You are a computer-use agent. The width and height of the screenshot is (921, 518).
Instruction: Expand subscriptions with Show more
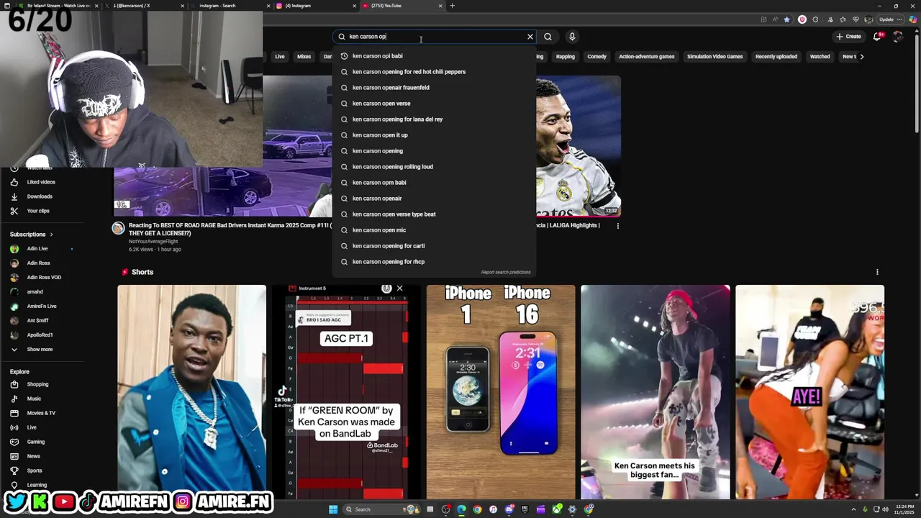point(40,350)
